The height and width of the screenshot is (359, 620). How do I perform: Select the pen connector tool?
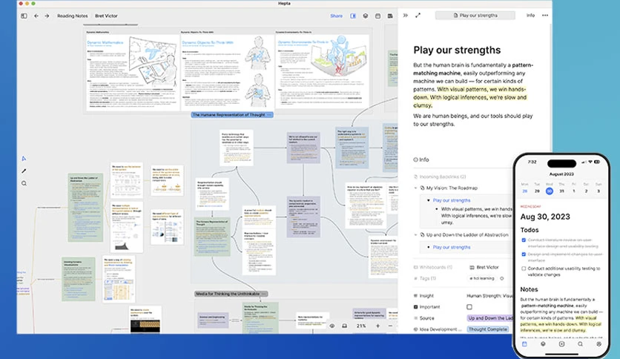[x=24, y=171]
